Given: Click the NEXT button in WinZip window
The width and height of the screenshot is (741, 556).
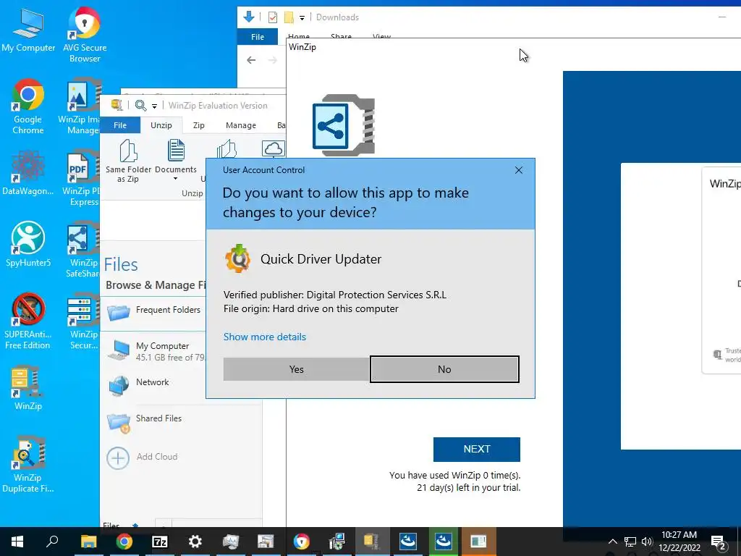Looking at the screenshot, I should [476, 449].
